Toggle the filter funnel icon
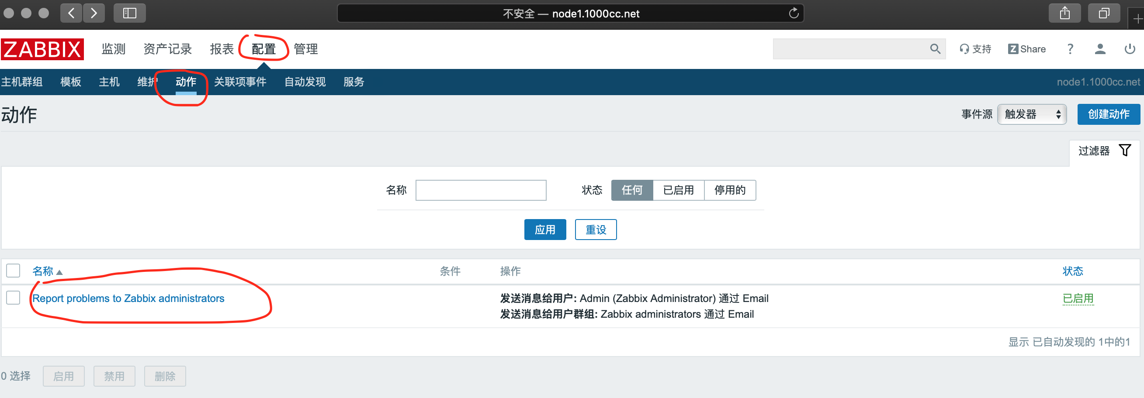This screenshot has width=1144, height=398. (1124, 151)
